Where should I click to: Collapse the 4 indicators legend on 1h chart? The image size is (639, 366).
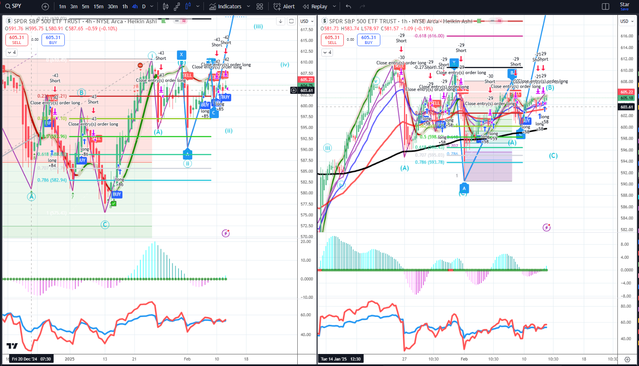(327, 52)
